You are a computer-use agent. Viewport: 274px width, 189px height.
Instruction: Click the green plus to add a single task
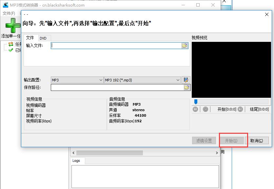[x=11, y=26]
